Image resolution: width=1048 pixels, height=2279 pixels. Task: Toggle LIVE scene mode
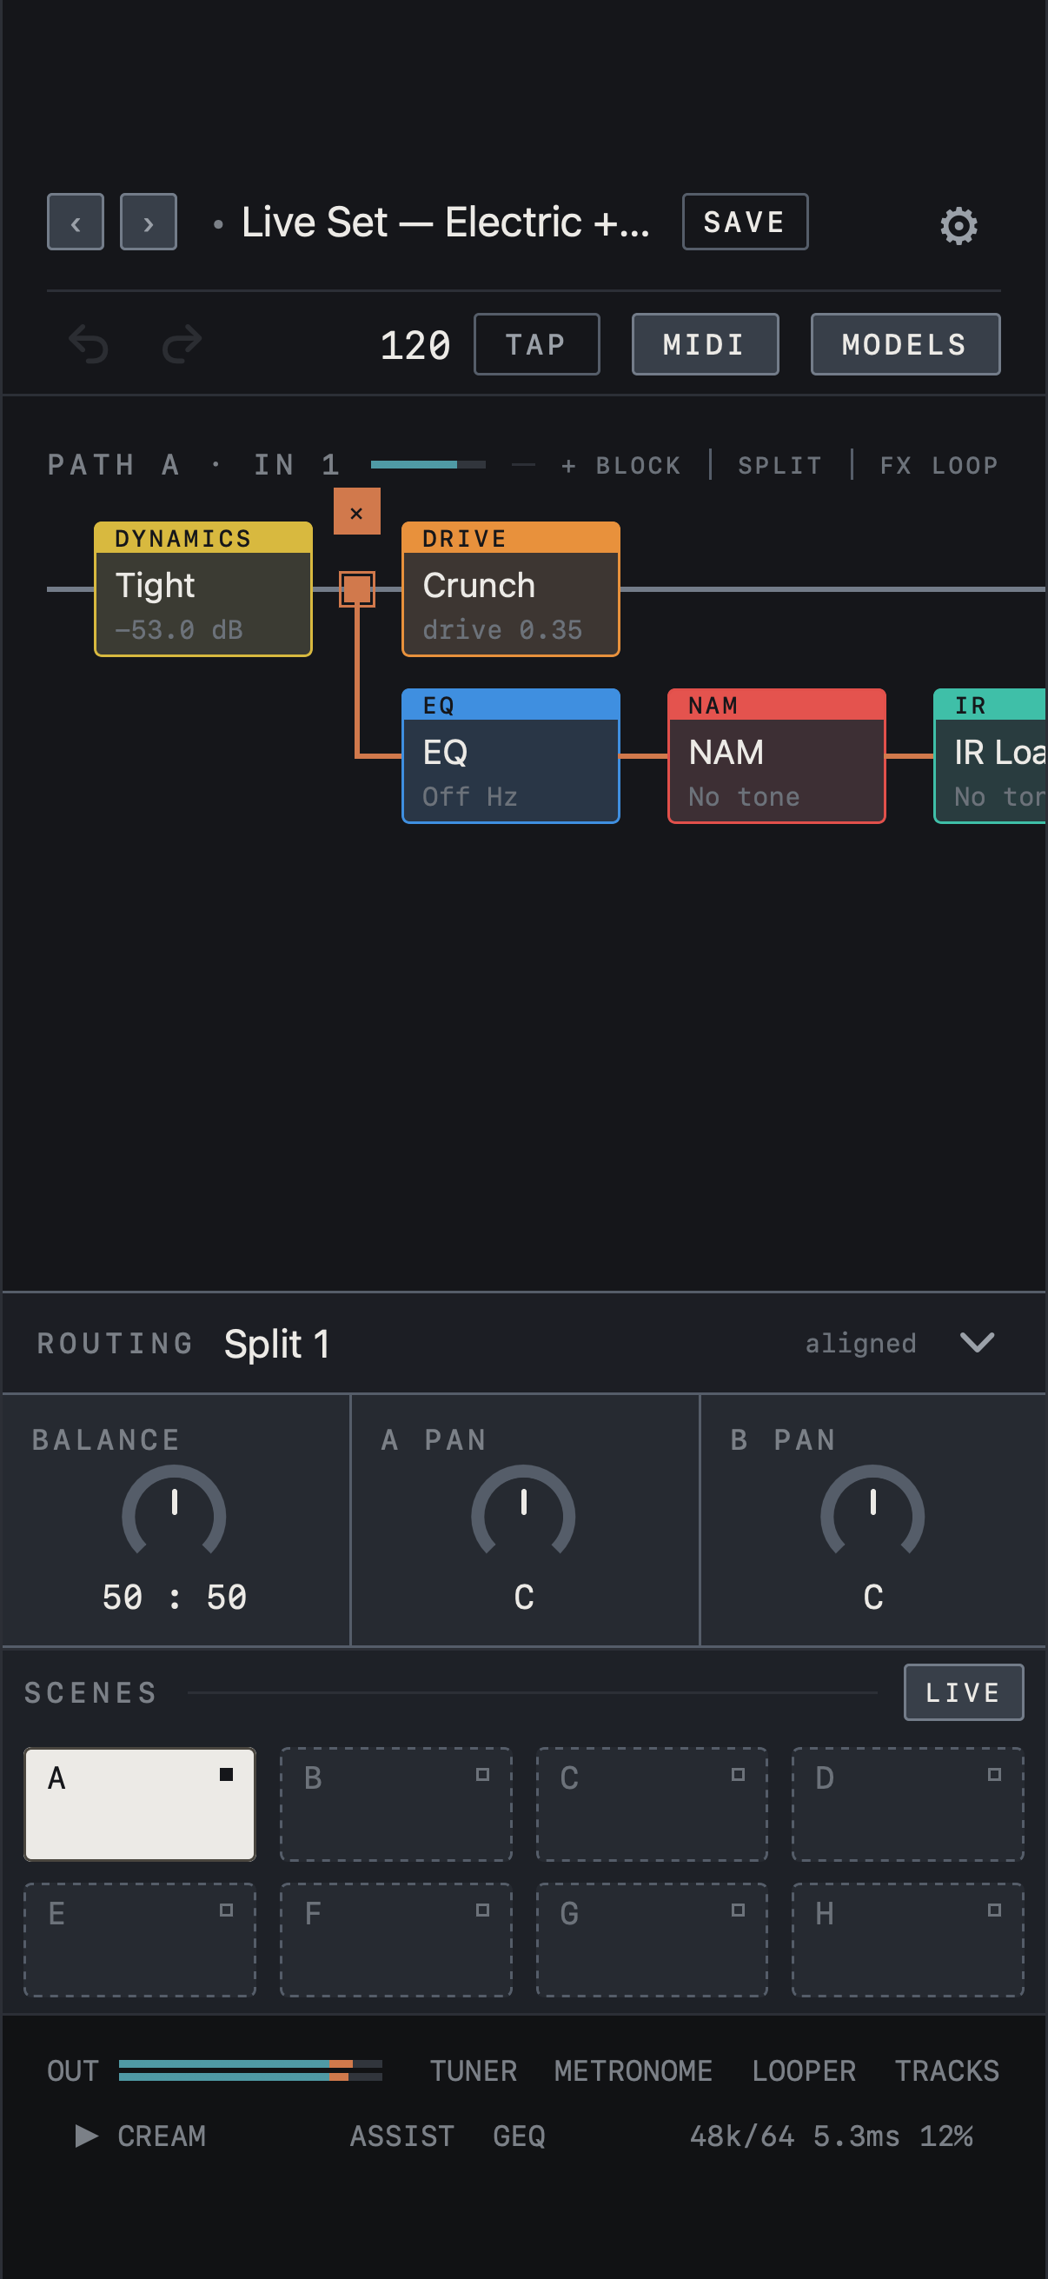click(963, 1692)
